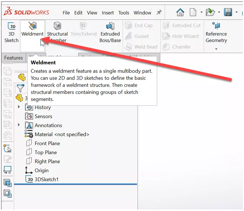Click the Trim/Extend tool
Image resolution: width=244 pixels, height=211 pixels.
click(x=83, y=29)
